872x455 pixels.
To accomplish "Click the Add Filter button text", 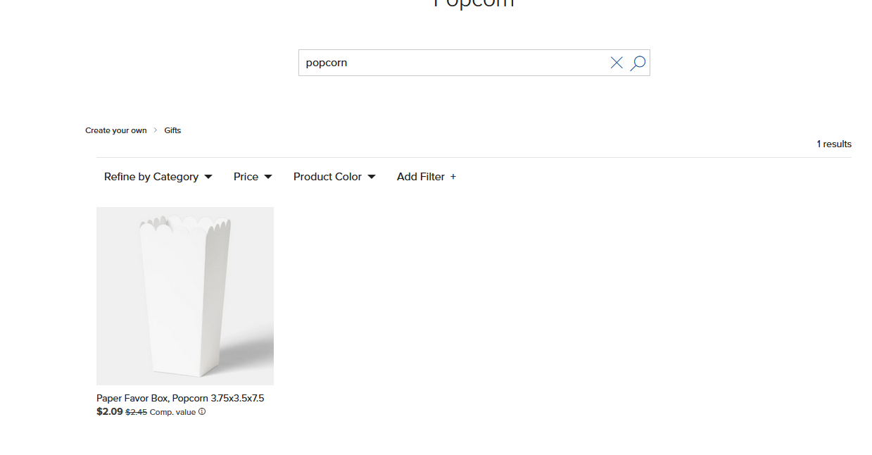I will pos(421,177).
